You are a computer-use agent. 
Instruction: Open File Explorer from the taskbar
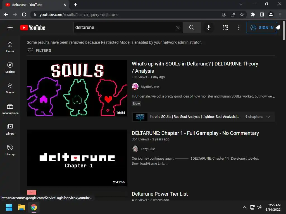pos(21,207)
